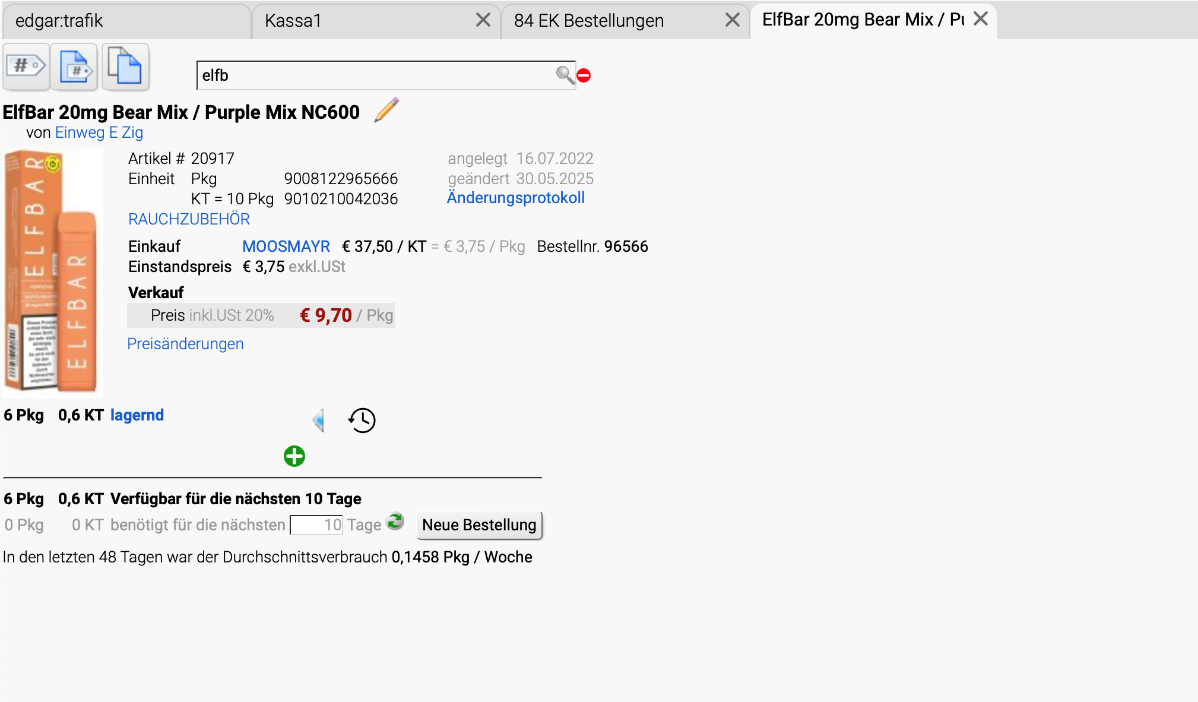This screenshot has height=702, width=1198.
Task: Open the RAUCHZUBEHÖR category link
Action: pyautogui.click(x=189, y=219)
